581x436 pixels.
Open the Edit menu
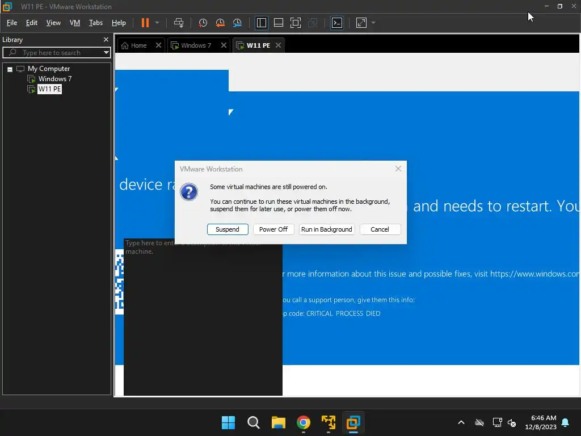click(x=32, y=23)
